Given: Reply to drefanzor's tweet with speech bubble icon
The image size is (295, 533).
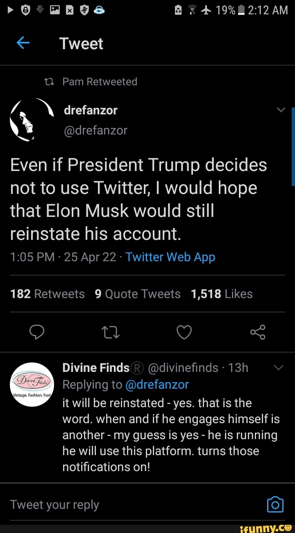Looking at the screenshot, I should click(x=37, y=333).
